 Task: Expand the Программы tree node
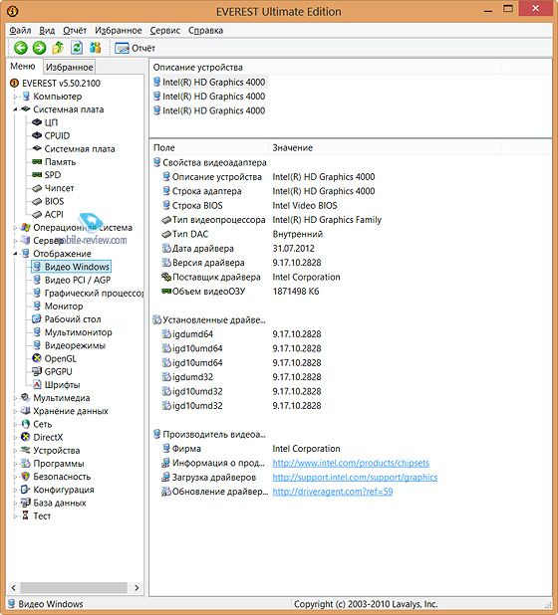coord(15,464)
